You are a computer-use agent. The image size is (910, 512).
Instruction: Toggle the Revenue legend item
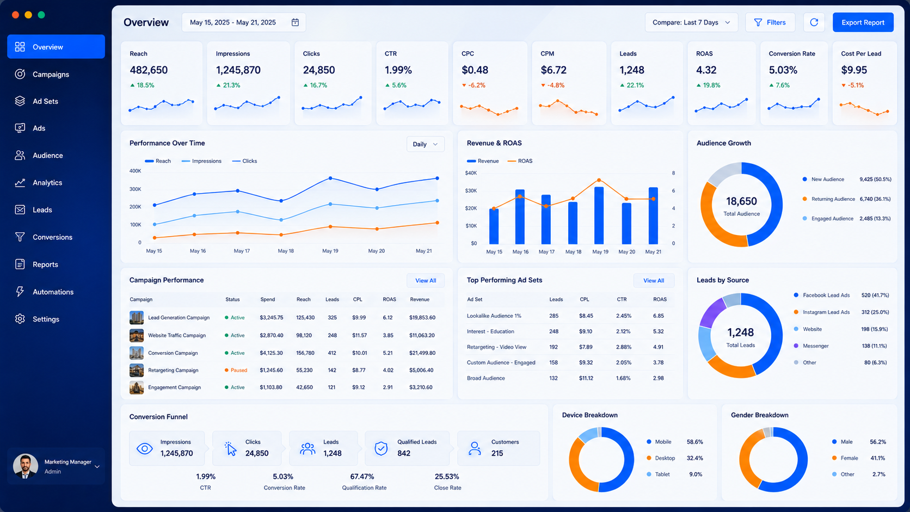[x=483, y=161]
